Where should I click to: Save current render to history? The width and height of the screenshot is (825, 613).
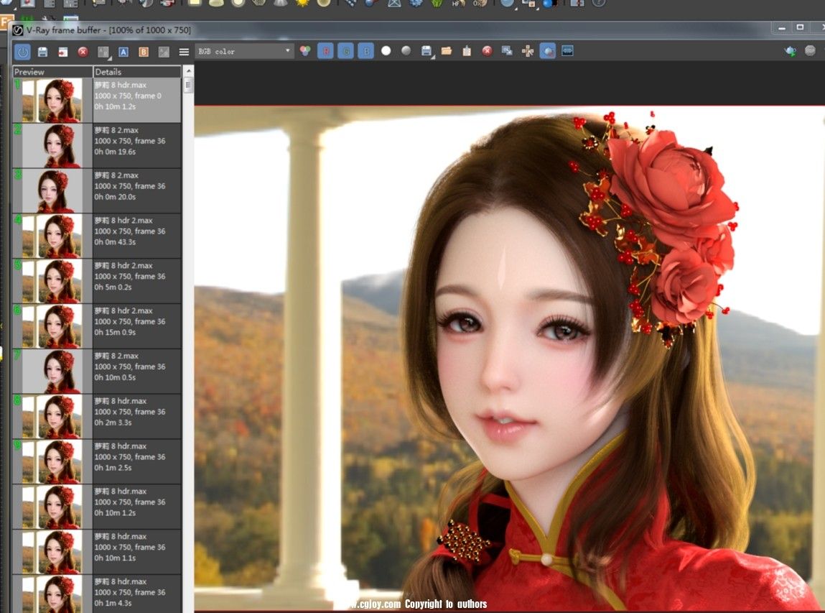coord(42,52)
